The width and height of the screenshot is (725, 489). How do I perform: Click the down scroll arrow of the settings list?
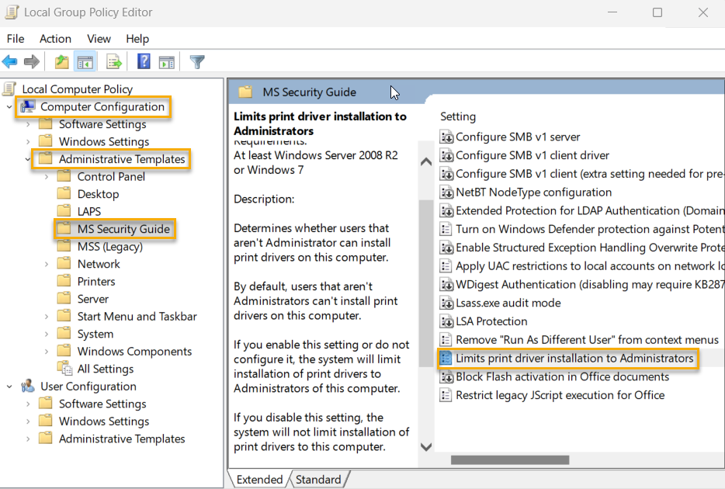tap(425, 446)
